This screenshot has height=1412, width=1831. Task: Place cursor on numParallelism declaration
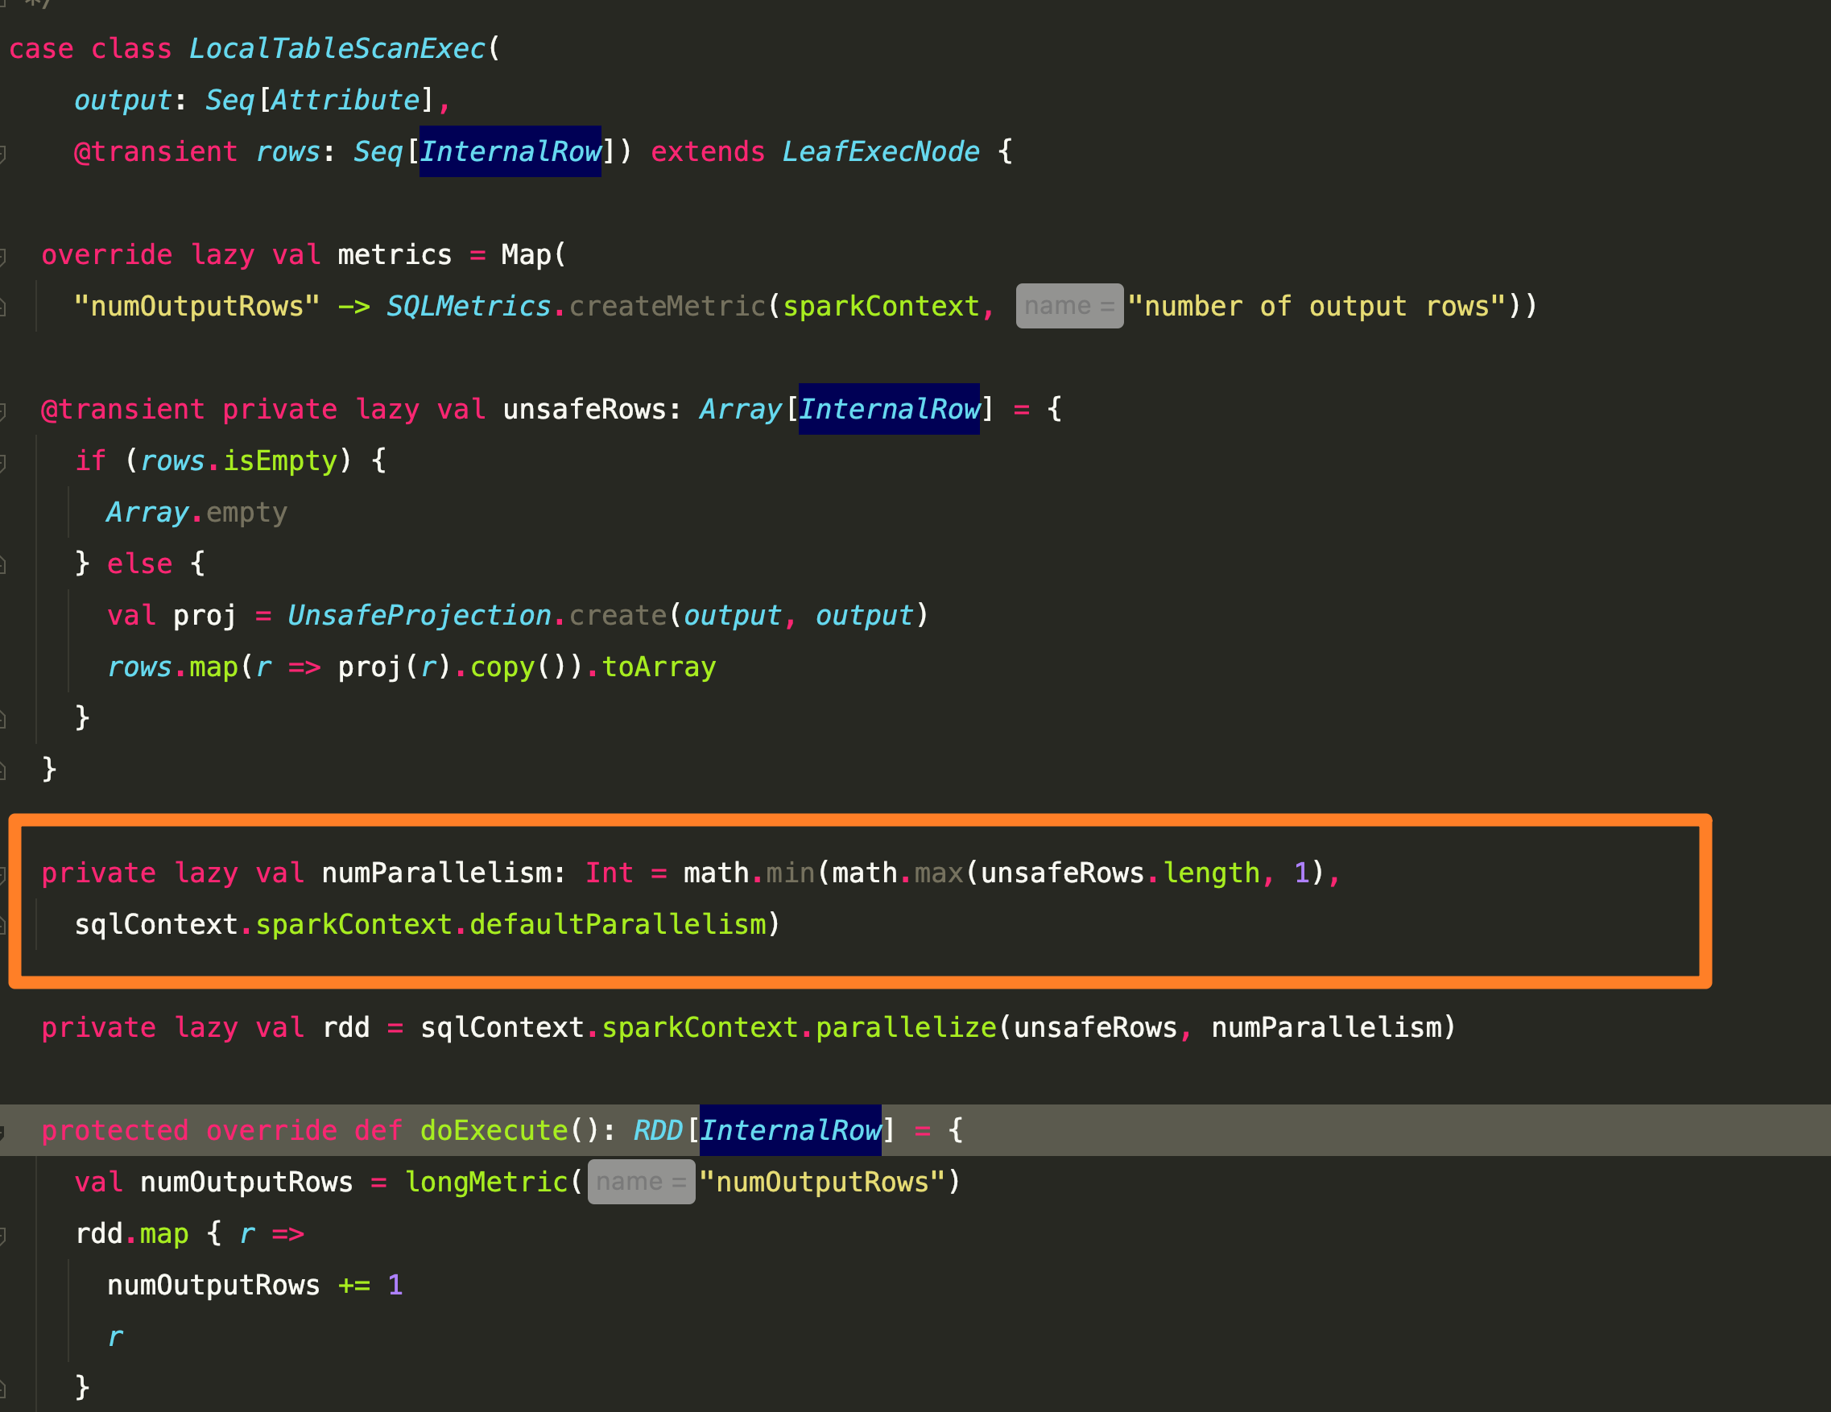click(436, 873)
